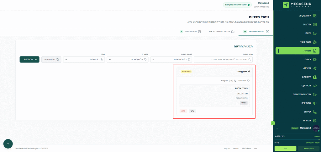Open scheduled messages (הודעות מתוזמנות) clock icon
Image resolution: width=321 pixels, height=152 pixels.
coord(315,94)
